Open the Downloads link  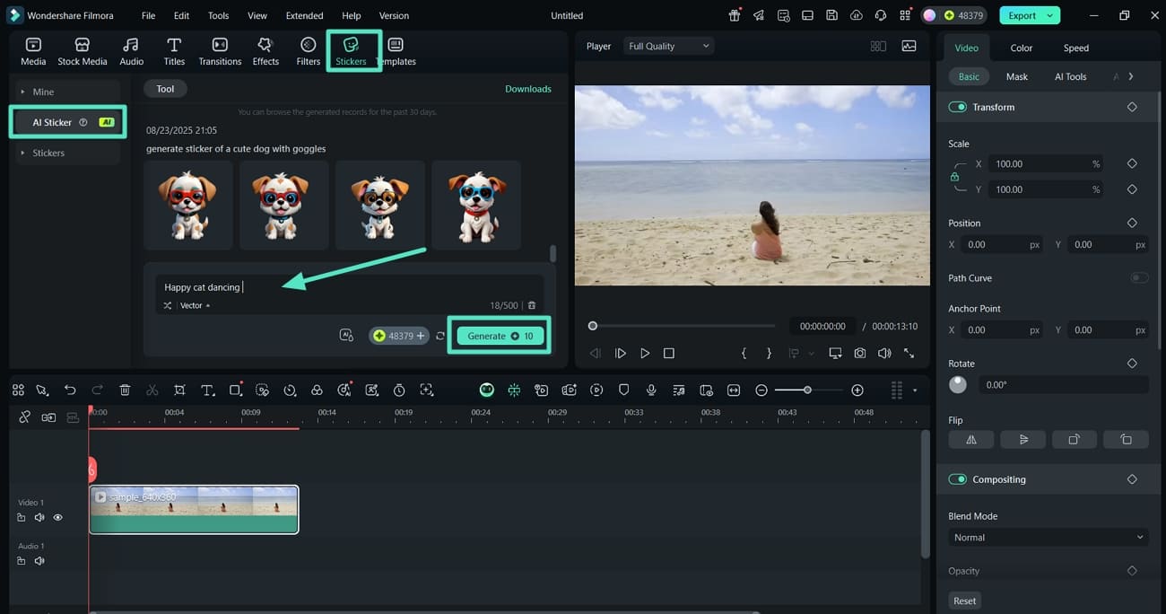tap(528, 89)
